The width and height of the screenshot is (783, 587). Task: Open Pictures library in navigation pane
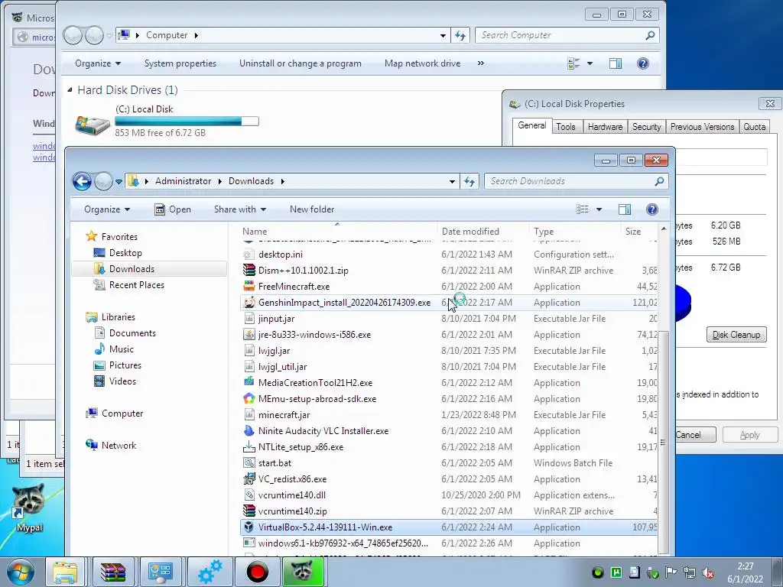pos(125,365)
